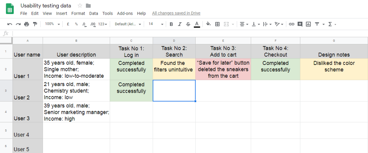Open the Tools menu
368x153 pixels.
pos(108,13)
